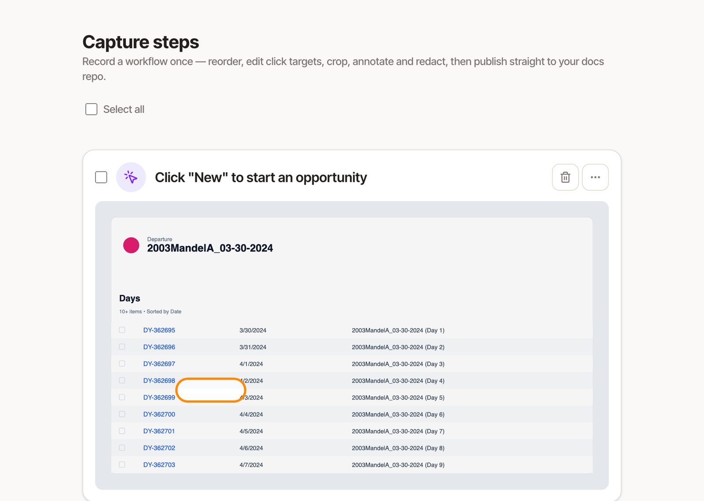Open the three-dots more options menu
The width and height of the screenshot is (704, 501).
(595, 177)
